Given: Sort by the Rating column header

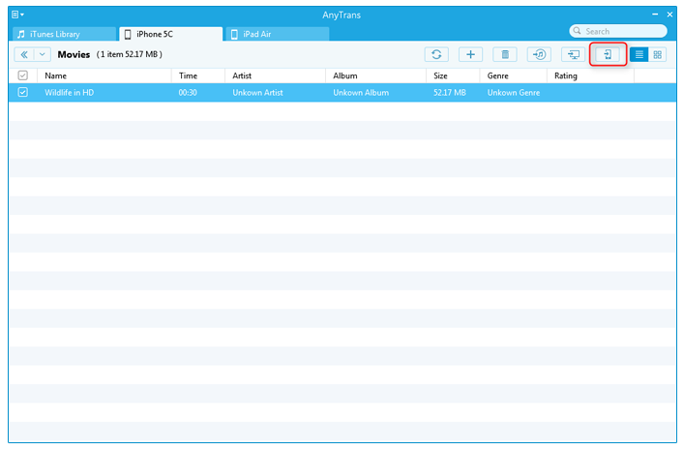Looking at the screenshot, I should 591,75.
